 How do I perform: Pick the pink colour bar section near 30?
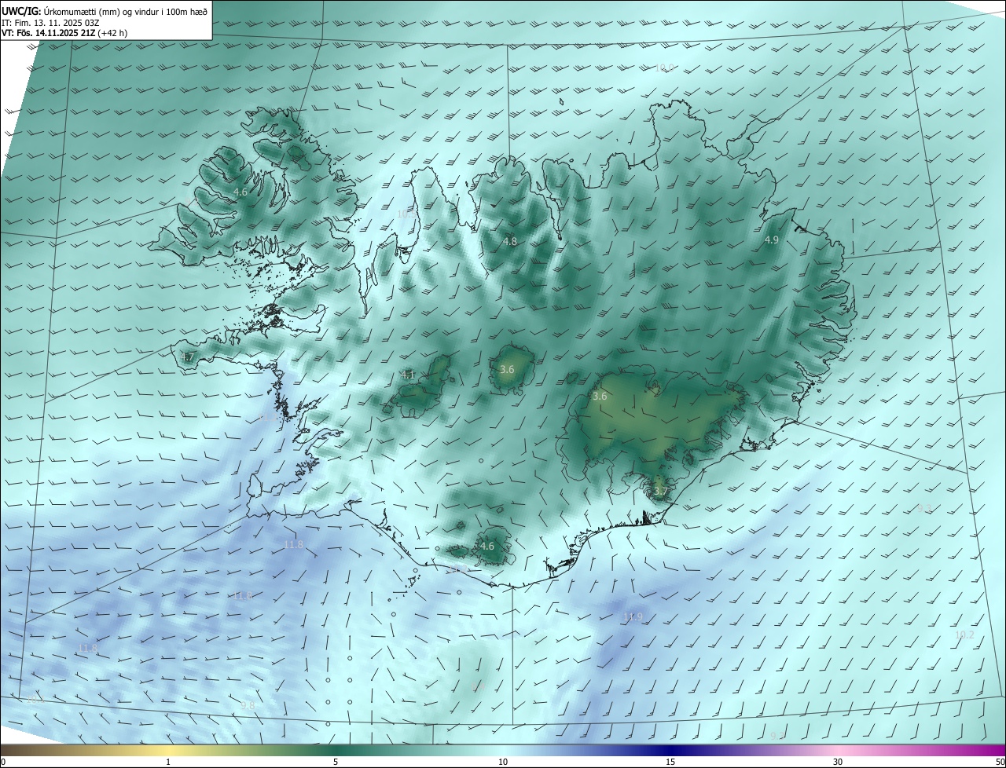click(838, 750)
